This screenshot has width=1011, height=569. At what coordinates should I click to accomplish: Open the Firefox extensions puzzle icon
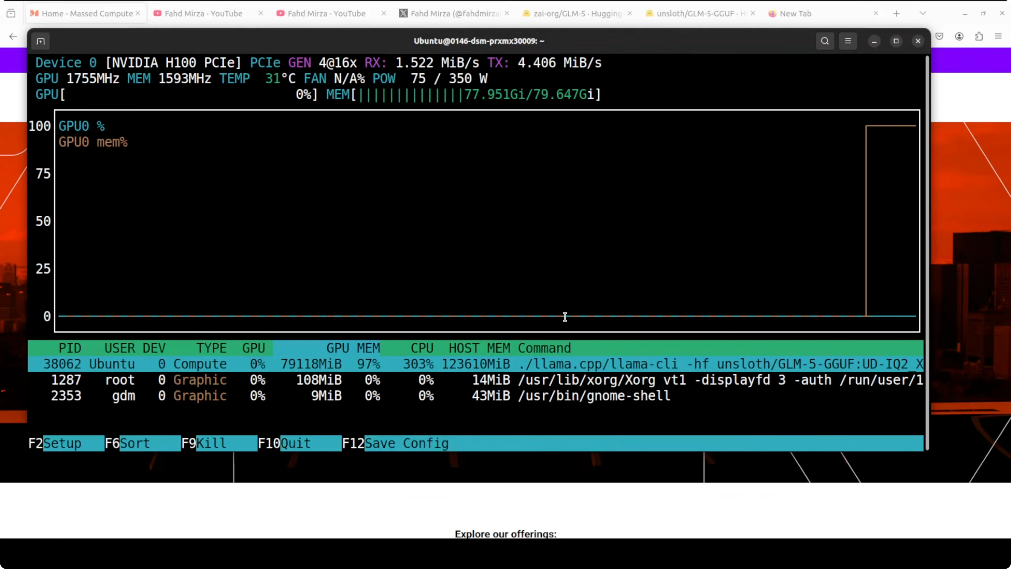pos(979,37)
